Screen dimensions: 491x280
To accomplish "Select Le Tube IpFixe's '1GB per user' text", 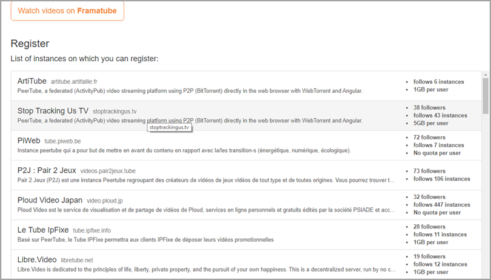I will click(x=430, y=242).
